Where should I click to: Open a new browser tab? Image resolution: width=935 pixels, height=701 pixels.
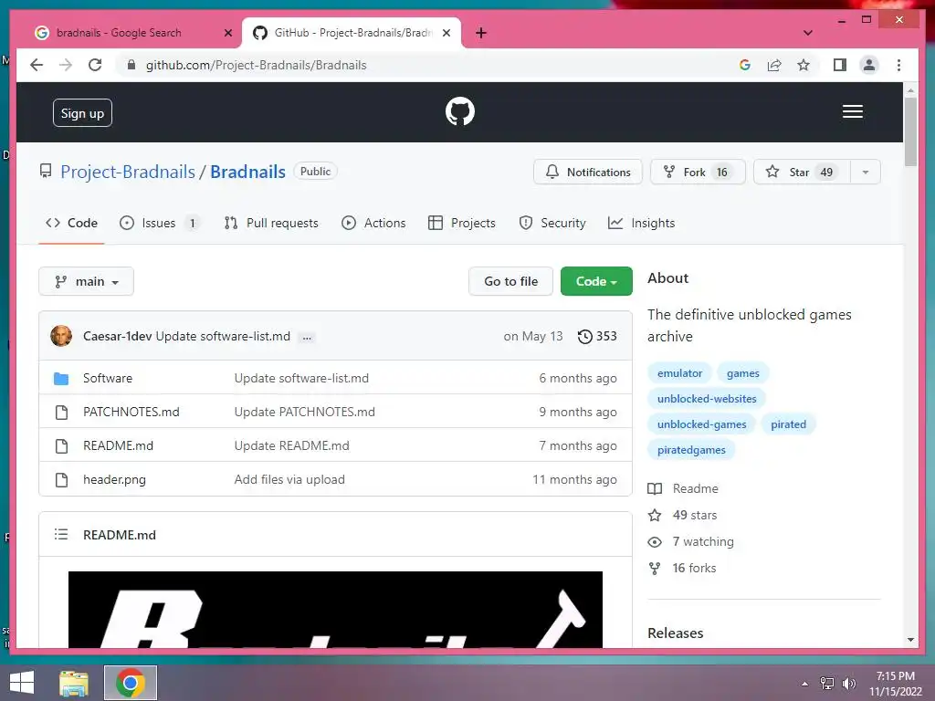(481, 33)
